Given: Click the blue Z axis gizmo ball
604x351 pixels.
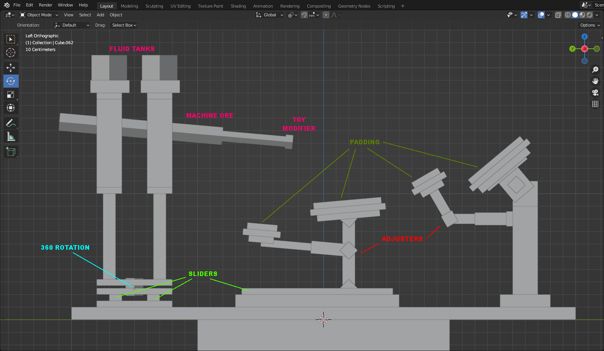Looking at the screenshot, I should pyautogui.click(x=585, y=37).
